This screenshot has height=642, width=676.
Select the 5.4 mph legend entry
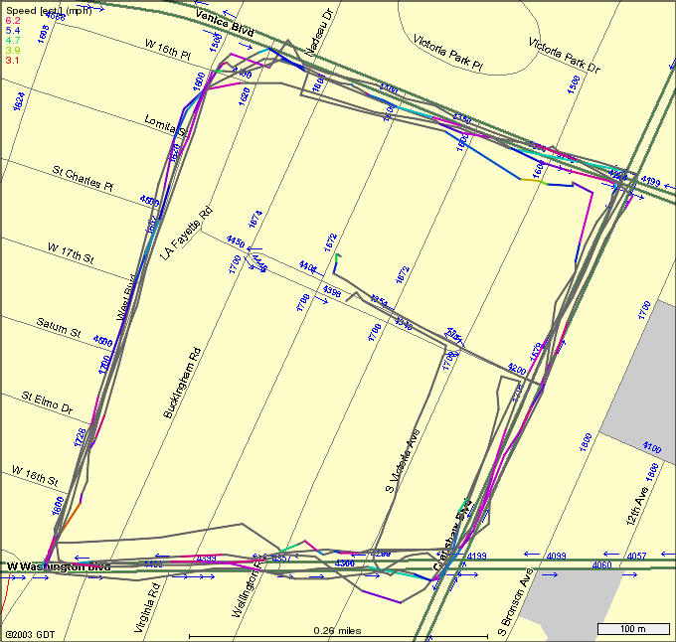tap(13, 30)
